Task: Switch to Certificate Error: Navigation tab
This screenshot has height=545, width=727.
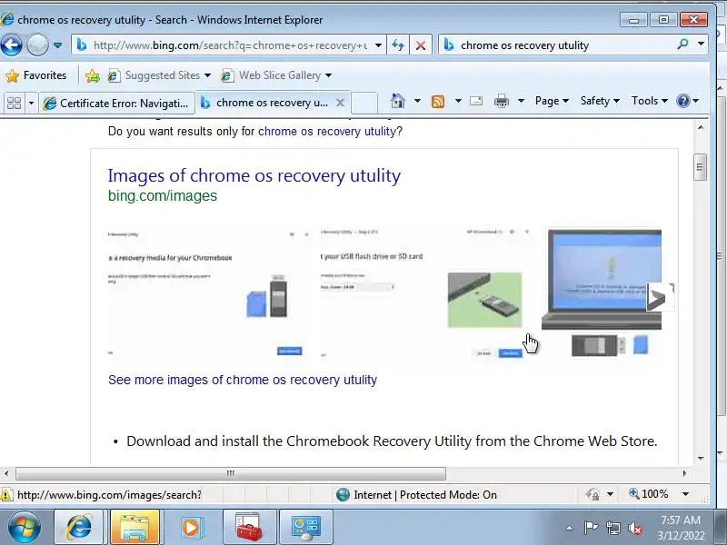Action: (x=117, y=103)
